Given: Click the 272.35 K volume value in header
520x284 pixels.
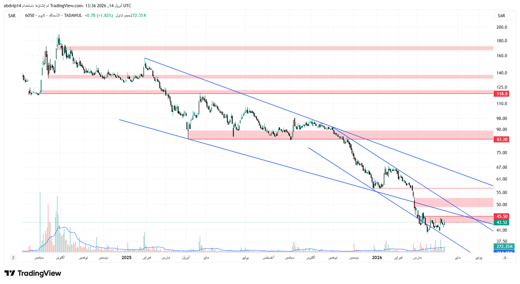Looking at the screenshot, I should point(139,16).
